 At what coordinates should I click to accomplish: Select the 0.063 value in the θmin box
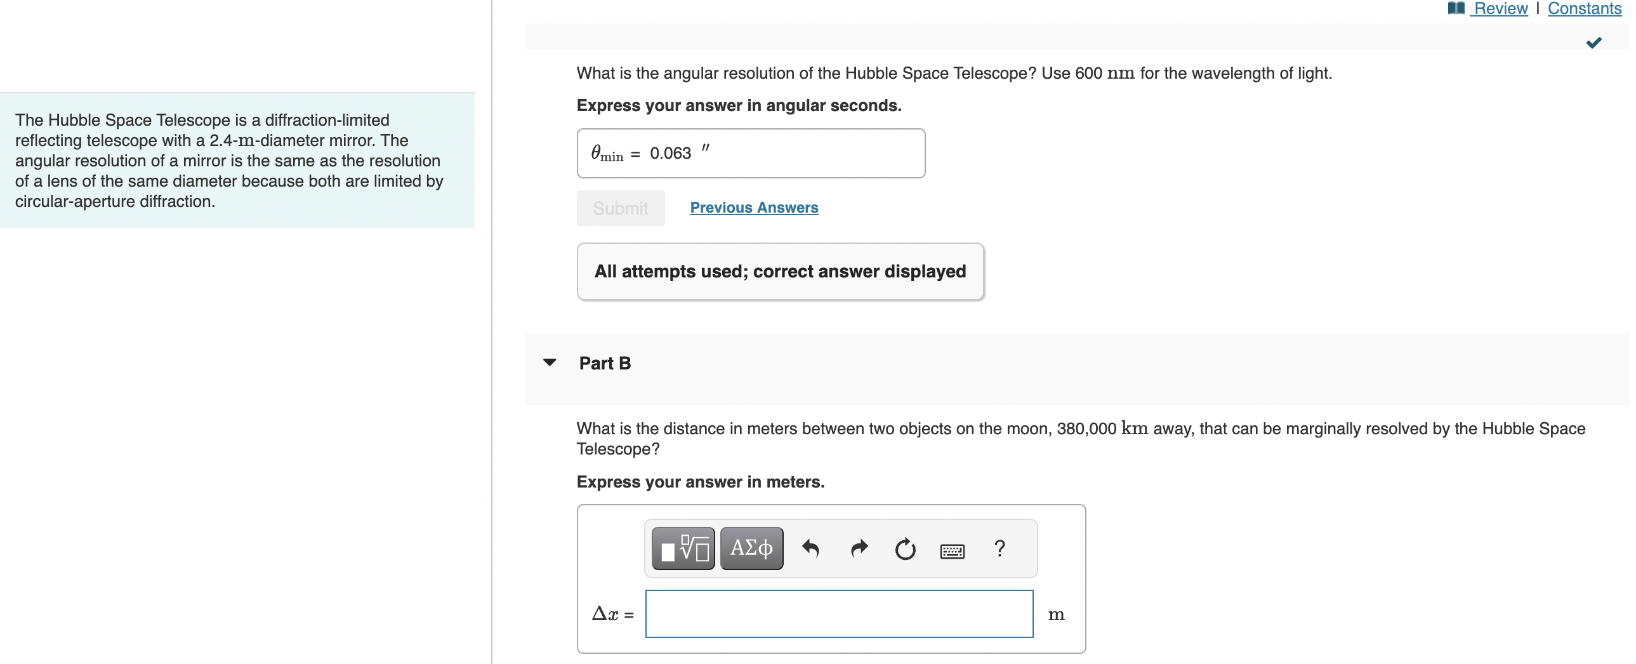coord(670,152)
